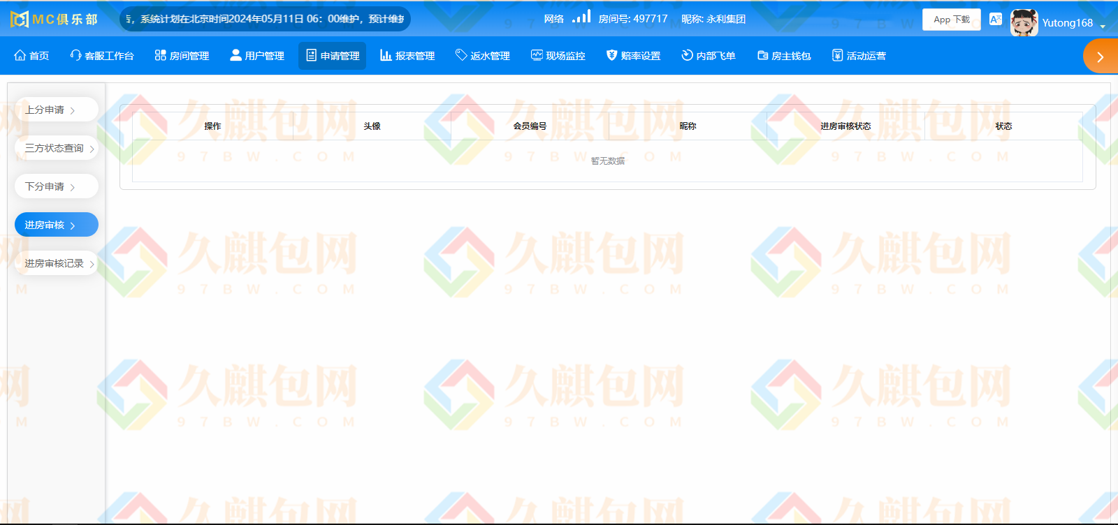The width and height of the screenshot is (1118, 525).
Task: Click the language translate icon
Action: [x=996, y=19]
